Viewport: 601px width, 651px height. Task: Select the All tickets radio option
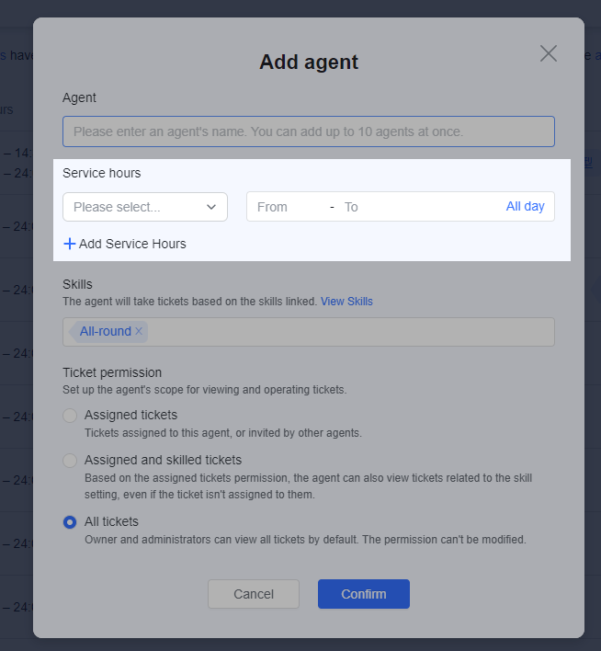70,522
